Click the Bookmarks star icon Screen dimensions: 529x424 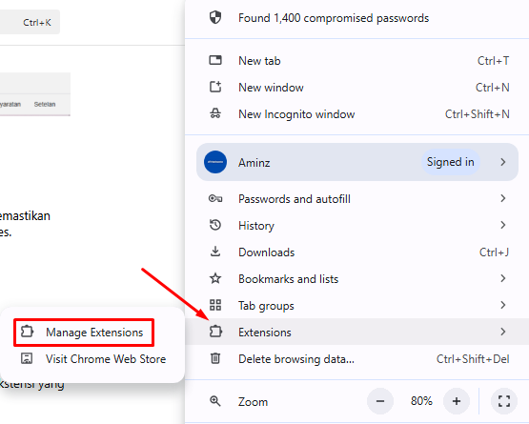click(x=215, y=278)
